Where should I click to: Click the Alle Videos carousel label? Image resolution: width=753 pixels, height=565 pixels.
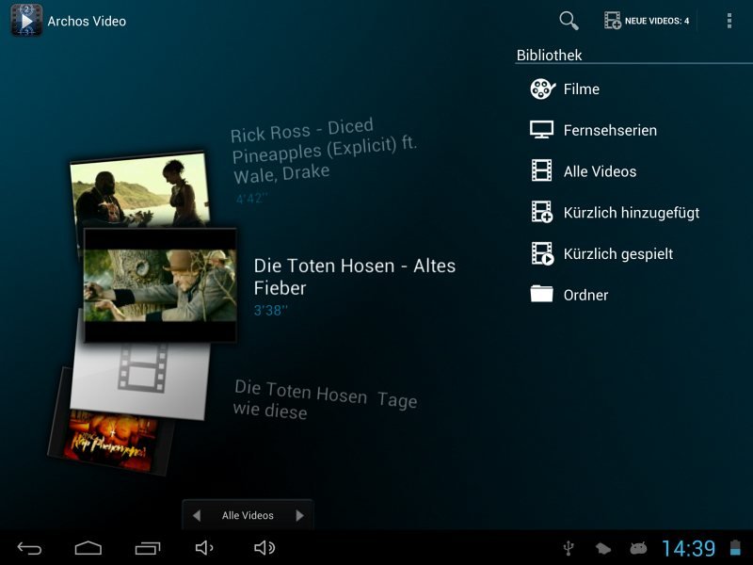248,515
